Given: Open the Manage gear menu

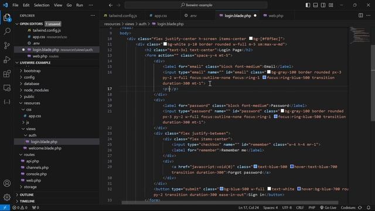Looking at the screenshot, I should tap(7, 197).
